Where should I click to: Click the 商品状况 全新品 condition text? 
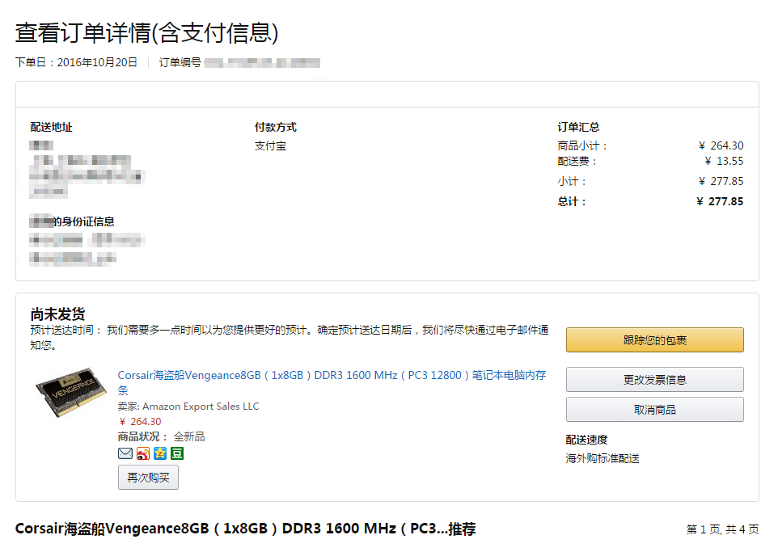click(x=161, y=437)
